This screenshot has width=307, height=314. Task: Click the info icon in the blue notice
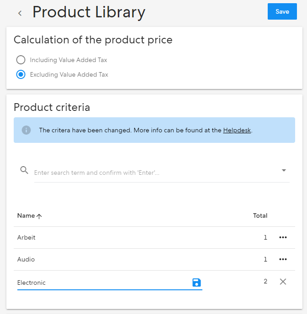click(x=26, y=130)
